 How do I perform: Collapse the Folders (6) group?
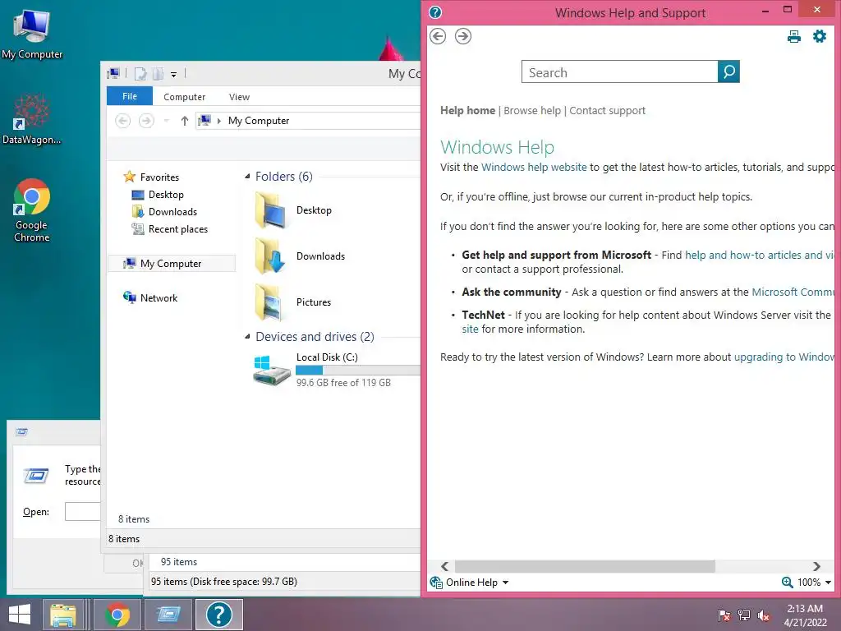pos(247,177)
